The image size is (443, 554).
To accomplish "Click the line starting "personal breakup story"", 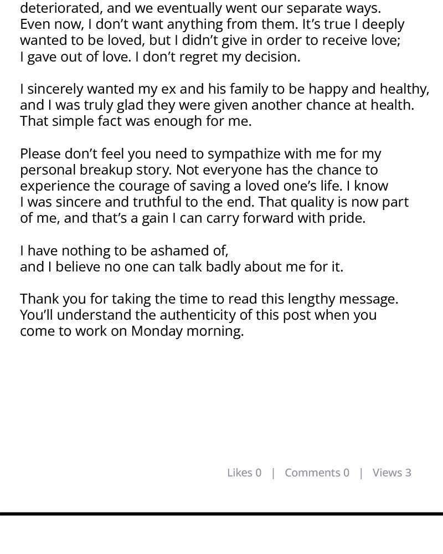I will (199, 170).
